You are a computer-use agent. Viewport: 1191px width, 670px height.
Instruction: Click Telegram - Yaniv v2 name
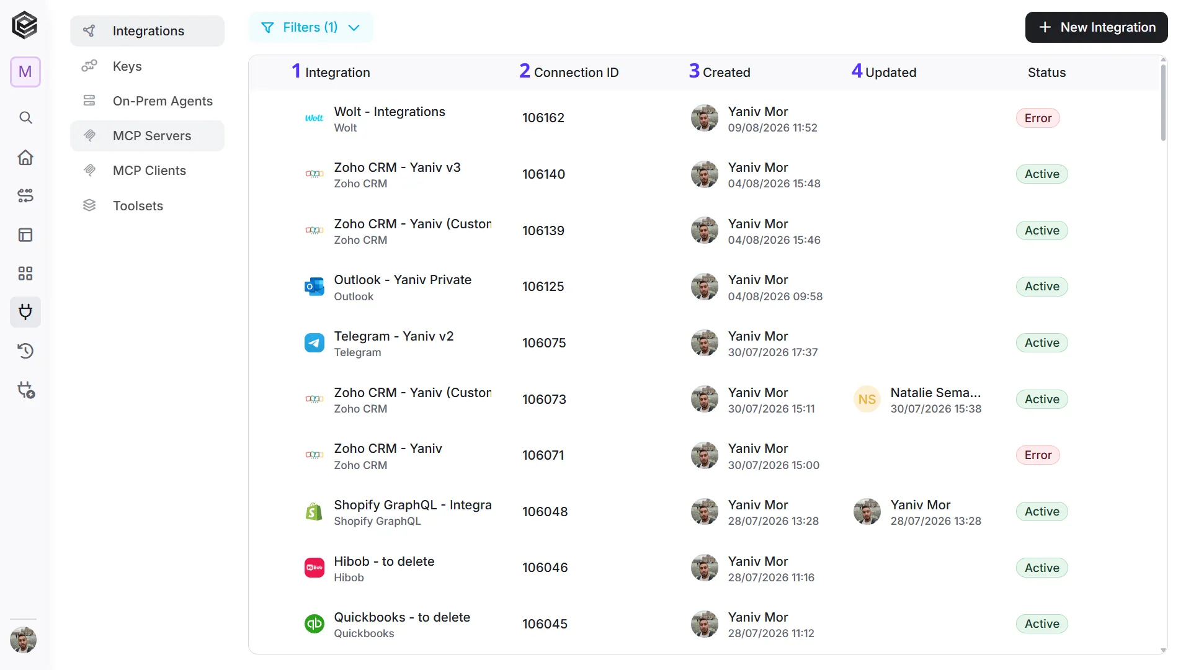394,336
